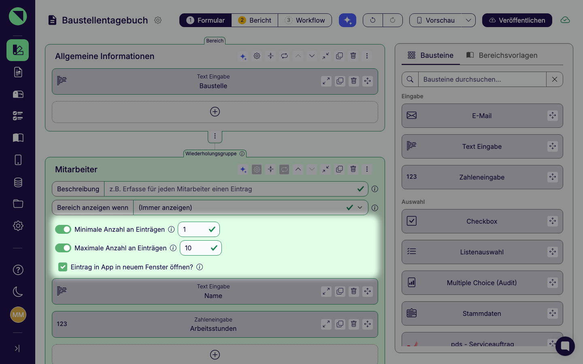The width and height of the screenshot is (583, 364).
Task: Click Bausteine durchsuchen search field
Action: coord(482,79)
